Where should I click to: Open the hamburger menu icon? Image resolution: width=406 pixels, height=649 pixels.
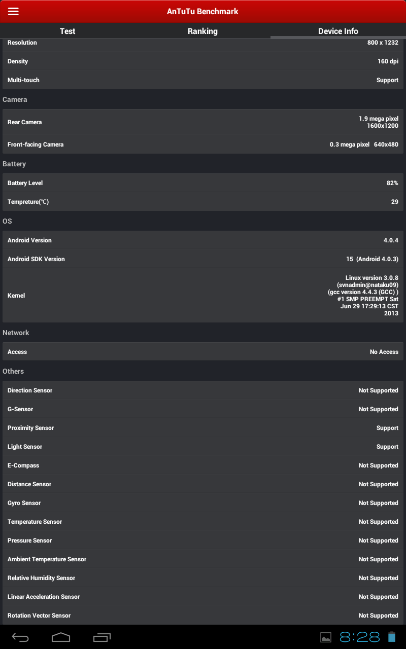(x=13, y=11)
